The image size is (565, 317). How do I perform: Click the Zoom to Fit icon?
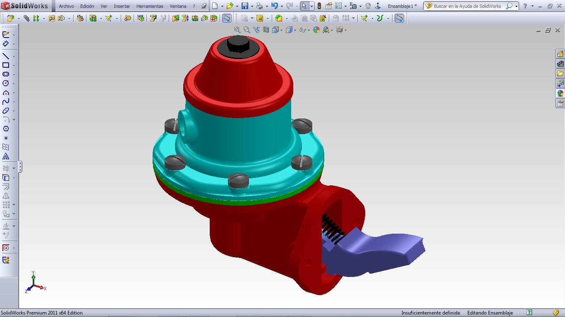(237, 30)
